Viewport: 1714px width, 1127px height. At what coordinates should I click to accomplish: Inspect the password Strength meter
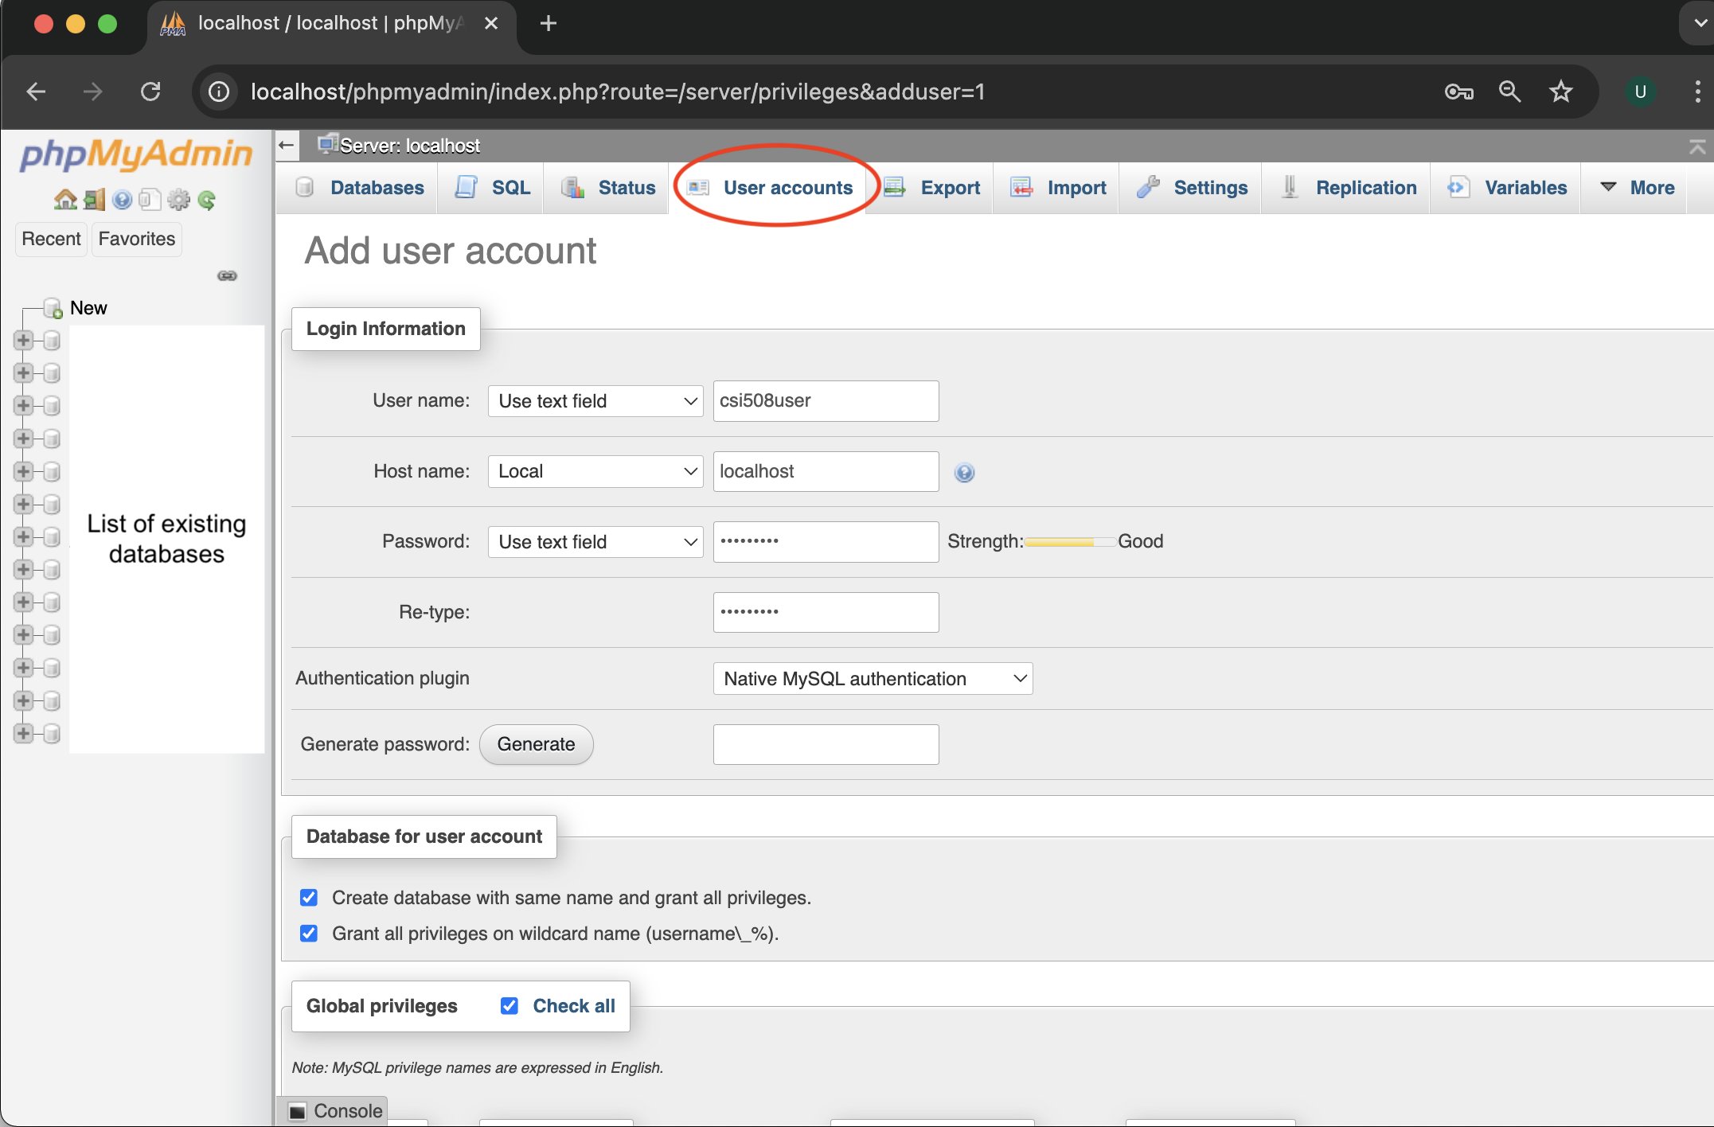[1070, 541]
